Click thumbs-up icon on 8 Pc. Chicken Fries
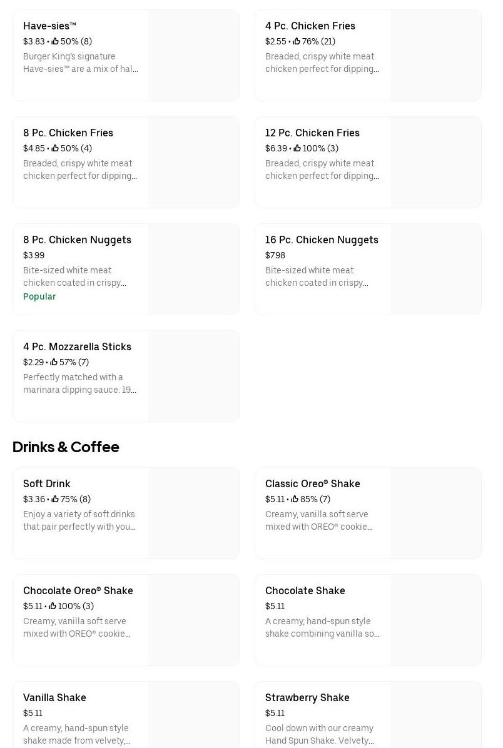Viewport: 503px width, 748px height. (55, 148)
